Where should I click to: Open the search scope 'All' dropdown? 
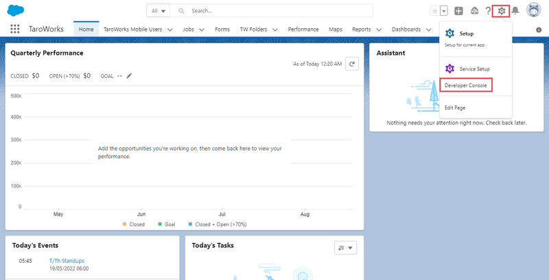159,11
